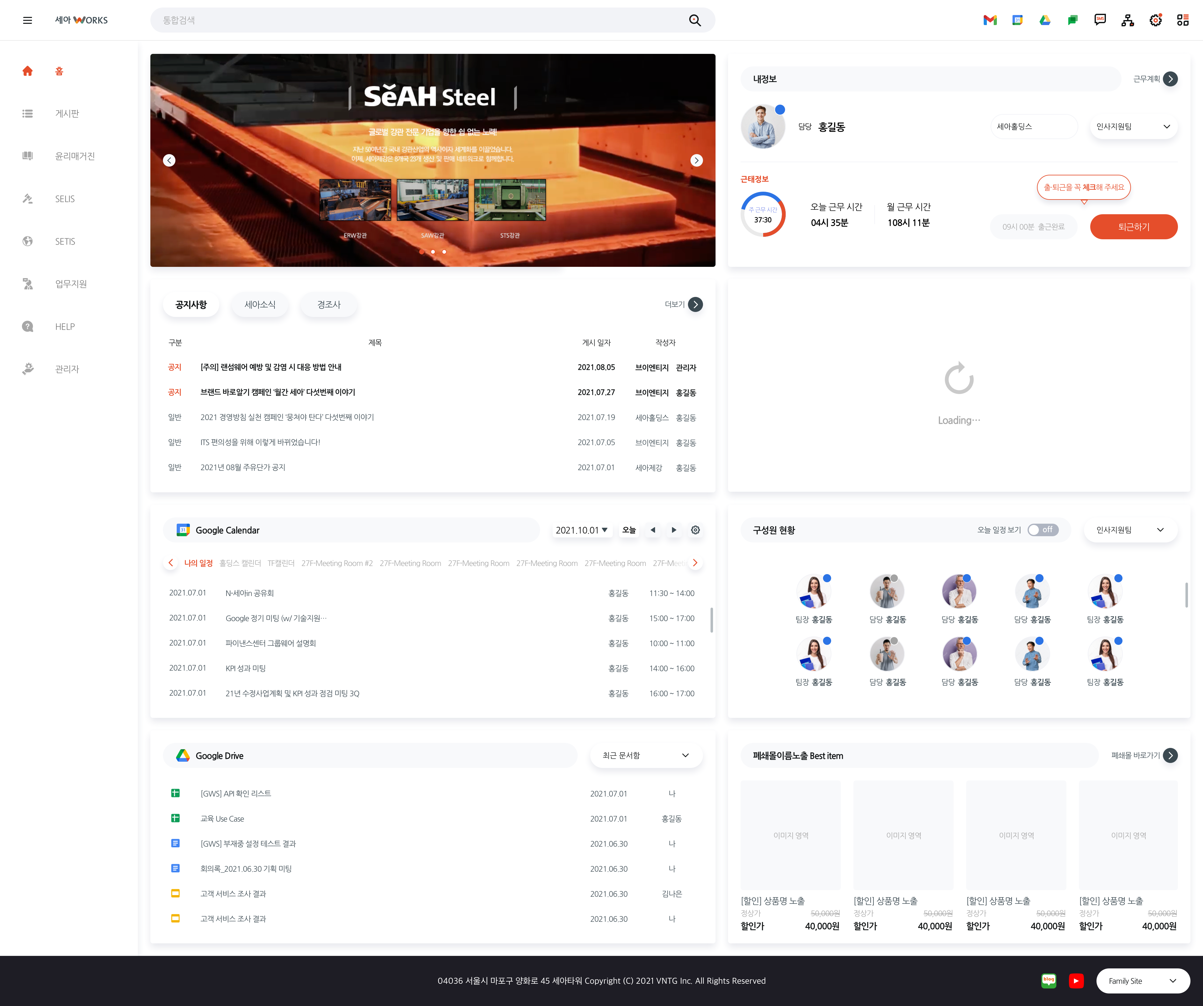This screenshot has width=1203, height=1006.
Task: Open Gmail from top icon bar
Action: [990, 20]
